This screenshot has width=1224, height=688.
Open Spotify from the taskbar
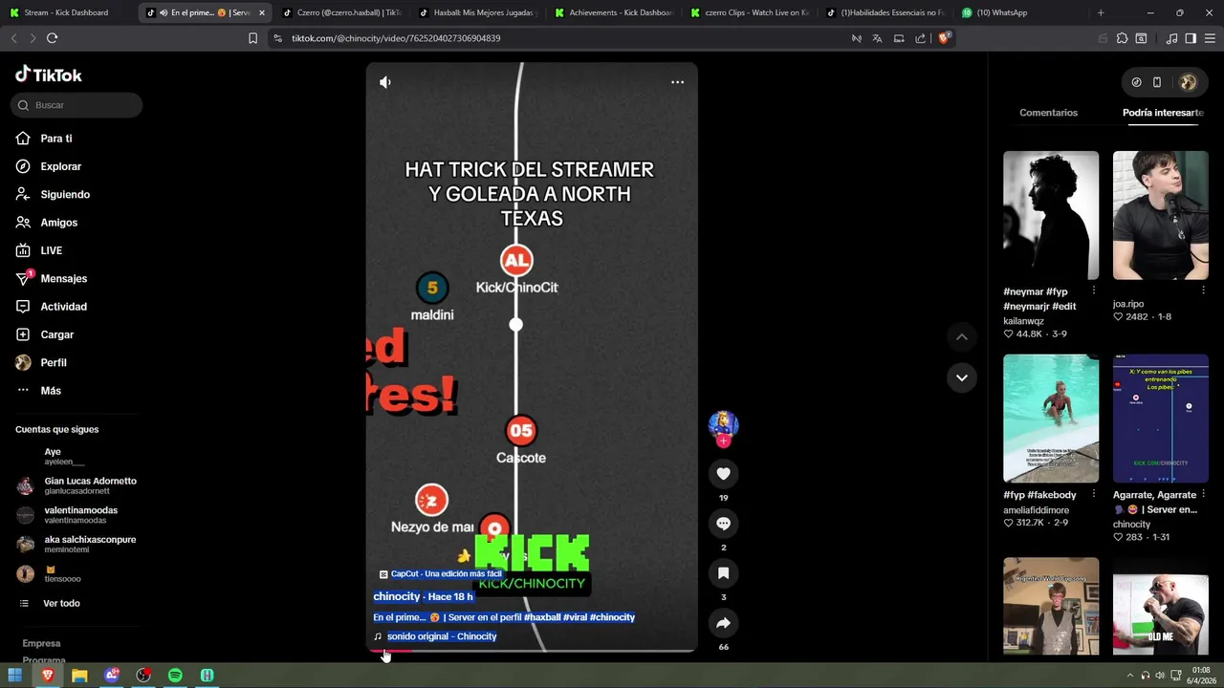tap(175, 676)
